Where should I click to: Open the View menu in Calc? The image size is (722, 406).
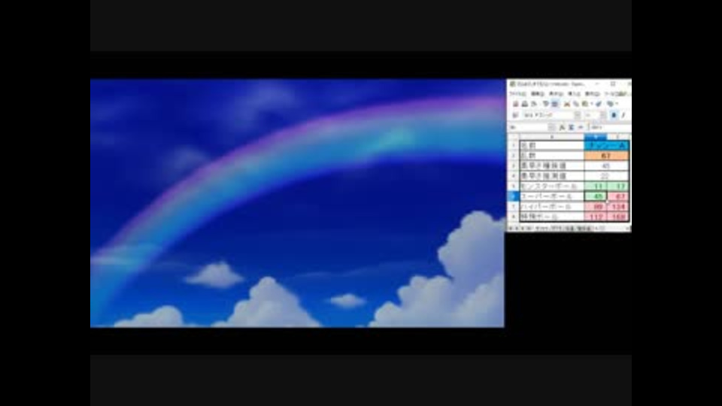tap(555, 94)
